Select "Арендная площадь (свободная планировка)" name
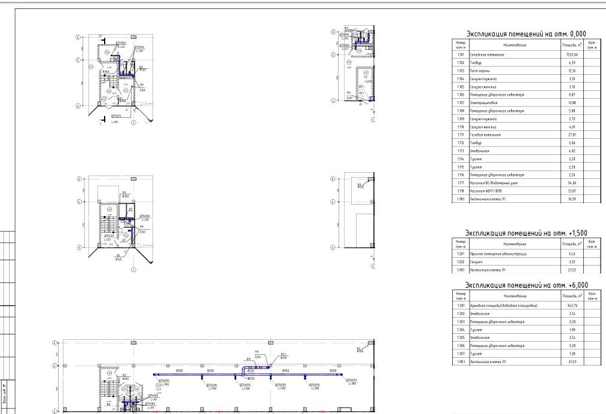The image size is (606, 414). pyautogui.click(x=504, y=306)
